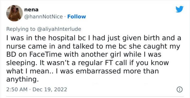Click the 2:50 AM timestamp
The image size is (190, 98).
17,90
